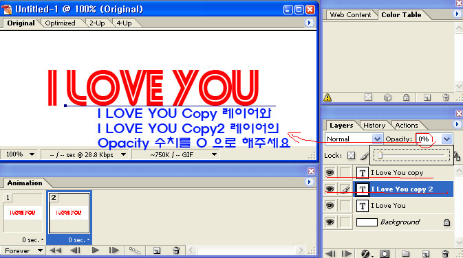The image size is (463, 258).
Task: Select the Color Table tab
Action: point(401,14)
